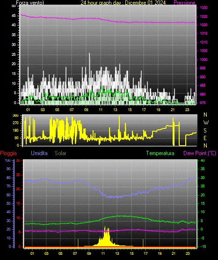Click the blue 'Umidita' legend label
This screenshot has height=260, width=218.
point(39,153)
